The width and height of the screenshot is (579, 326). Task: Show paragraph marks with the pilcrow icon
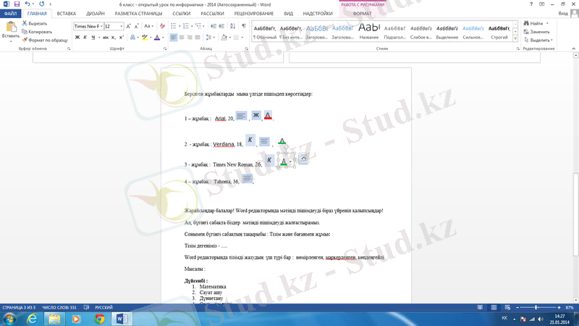(x=244, y=26)
